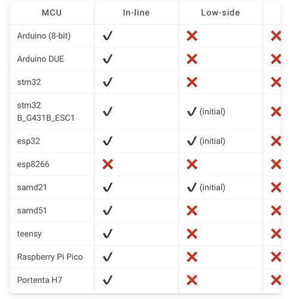Screen dimensions: 290x299
Task: Click the Raspberry Pi Pico row label
Action: pos(50,257)
